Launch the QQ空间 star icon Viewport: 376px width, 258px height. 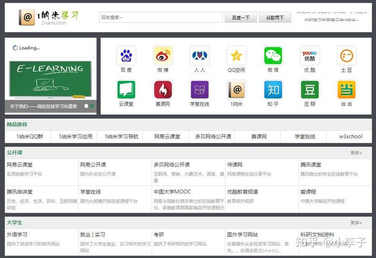tap(236, 55)
